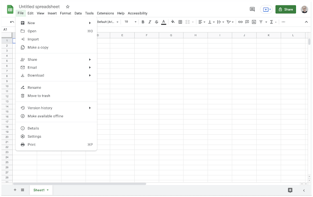Apply strikethrough formatting
This screenshot has width=313, height=197.
[156, 22]
